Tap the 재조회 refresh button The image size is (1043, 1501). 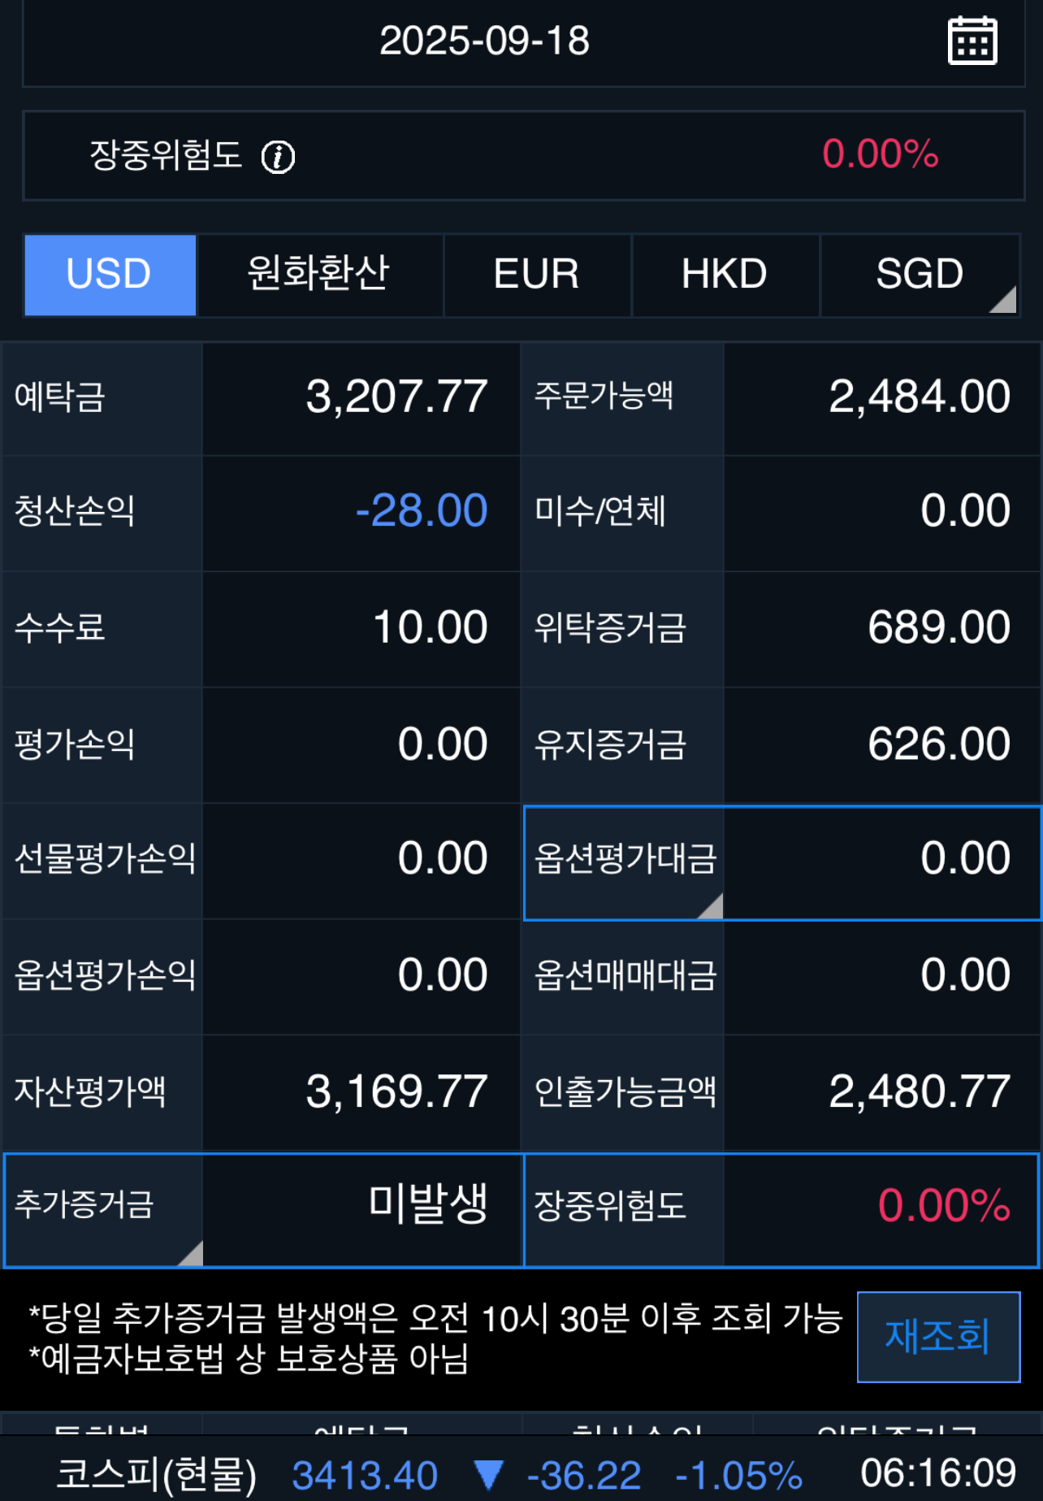click(x=938, y=1336)
